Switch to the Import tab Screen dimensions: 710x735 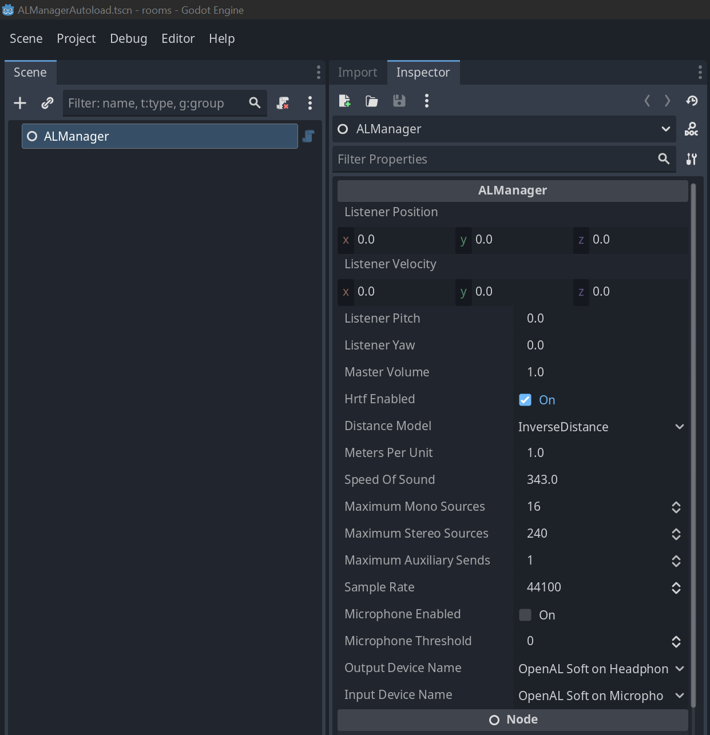tap(358, 73)
